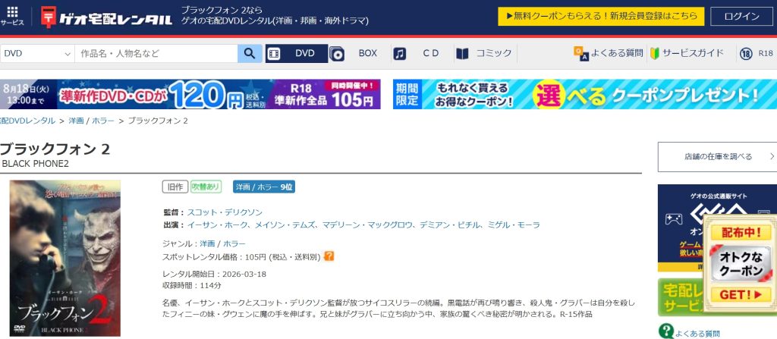This screenshot has width=777, height=339.
Task: Click the 収録時間：114分 text
Action: tap(192, 285)
